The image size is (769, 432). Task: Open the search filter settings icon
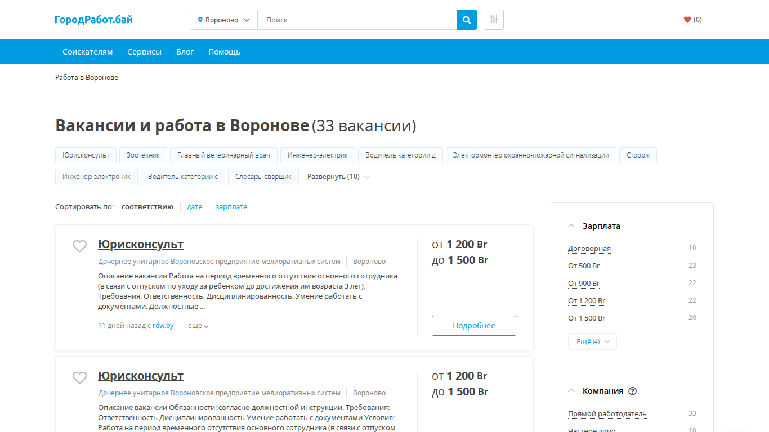click(x=494, y=20)
